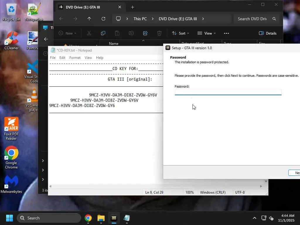Click Notepad vertical scrollbar down arrow

[266, 181]
